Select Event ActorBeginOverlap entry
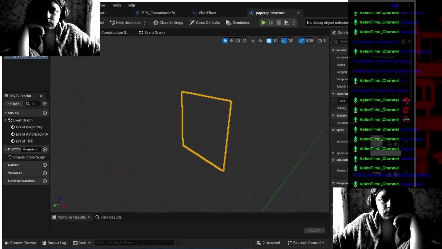 [x=30, y=134]
